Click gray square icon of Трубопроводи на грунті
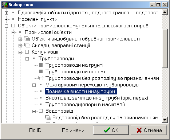This screenshot has height=140, width=170. pyautogui.click(x=41, y=65)
